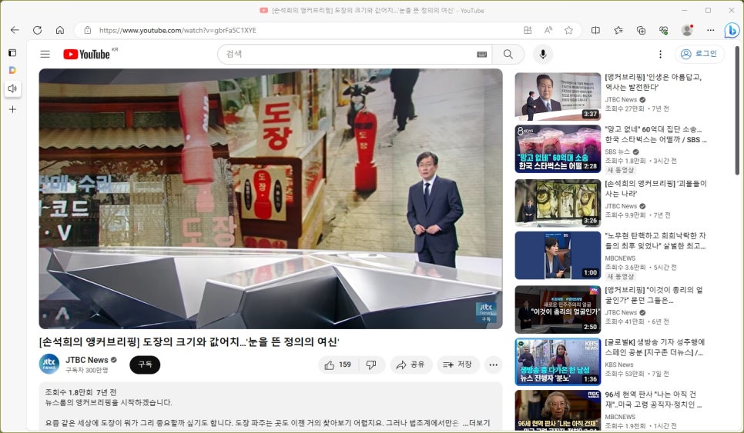Screen dimensions: 744x433
Task: Select the pinned colorful D tab icon
Action: tap(13, 70)
